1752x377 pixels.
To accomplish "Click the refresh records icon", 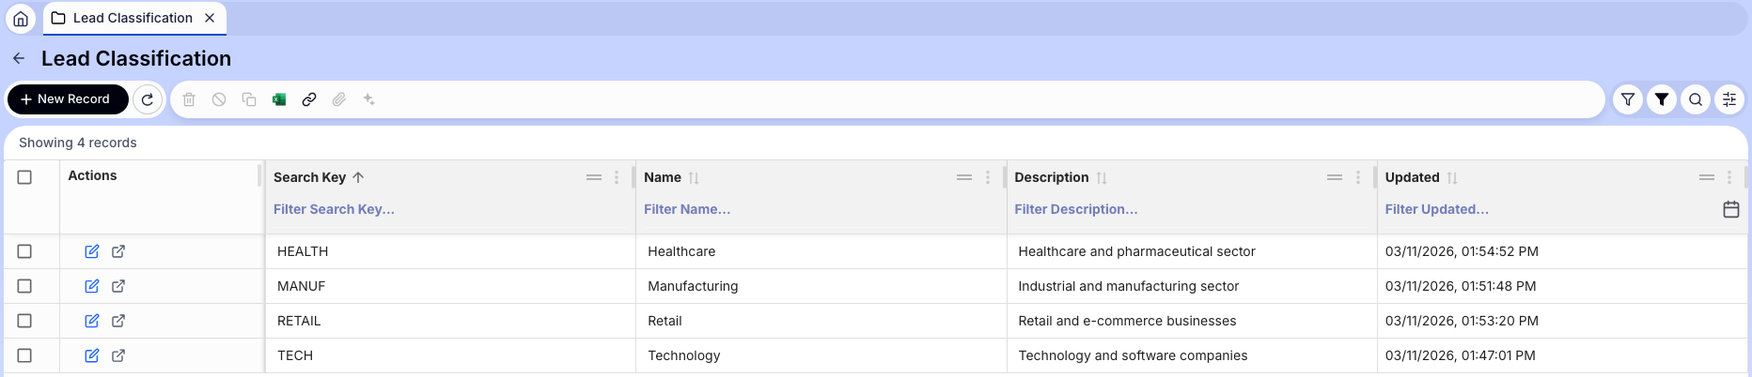I will point(148,99).
